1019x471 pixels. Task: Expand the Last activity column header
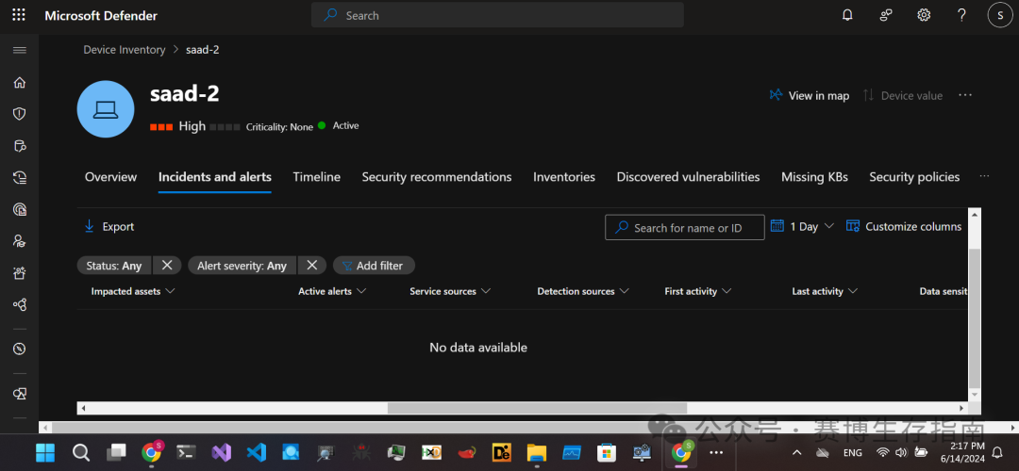tap(825, 291)
